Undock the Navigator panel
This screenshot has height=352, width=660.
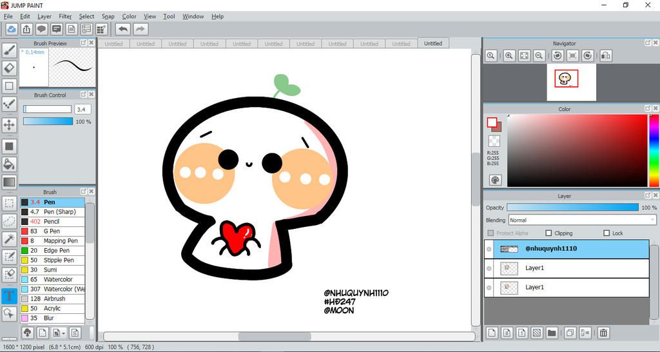click(x=647, y=43)
